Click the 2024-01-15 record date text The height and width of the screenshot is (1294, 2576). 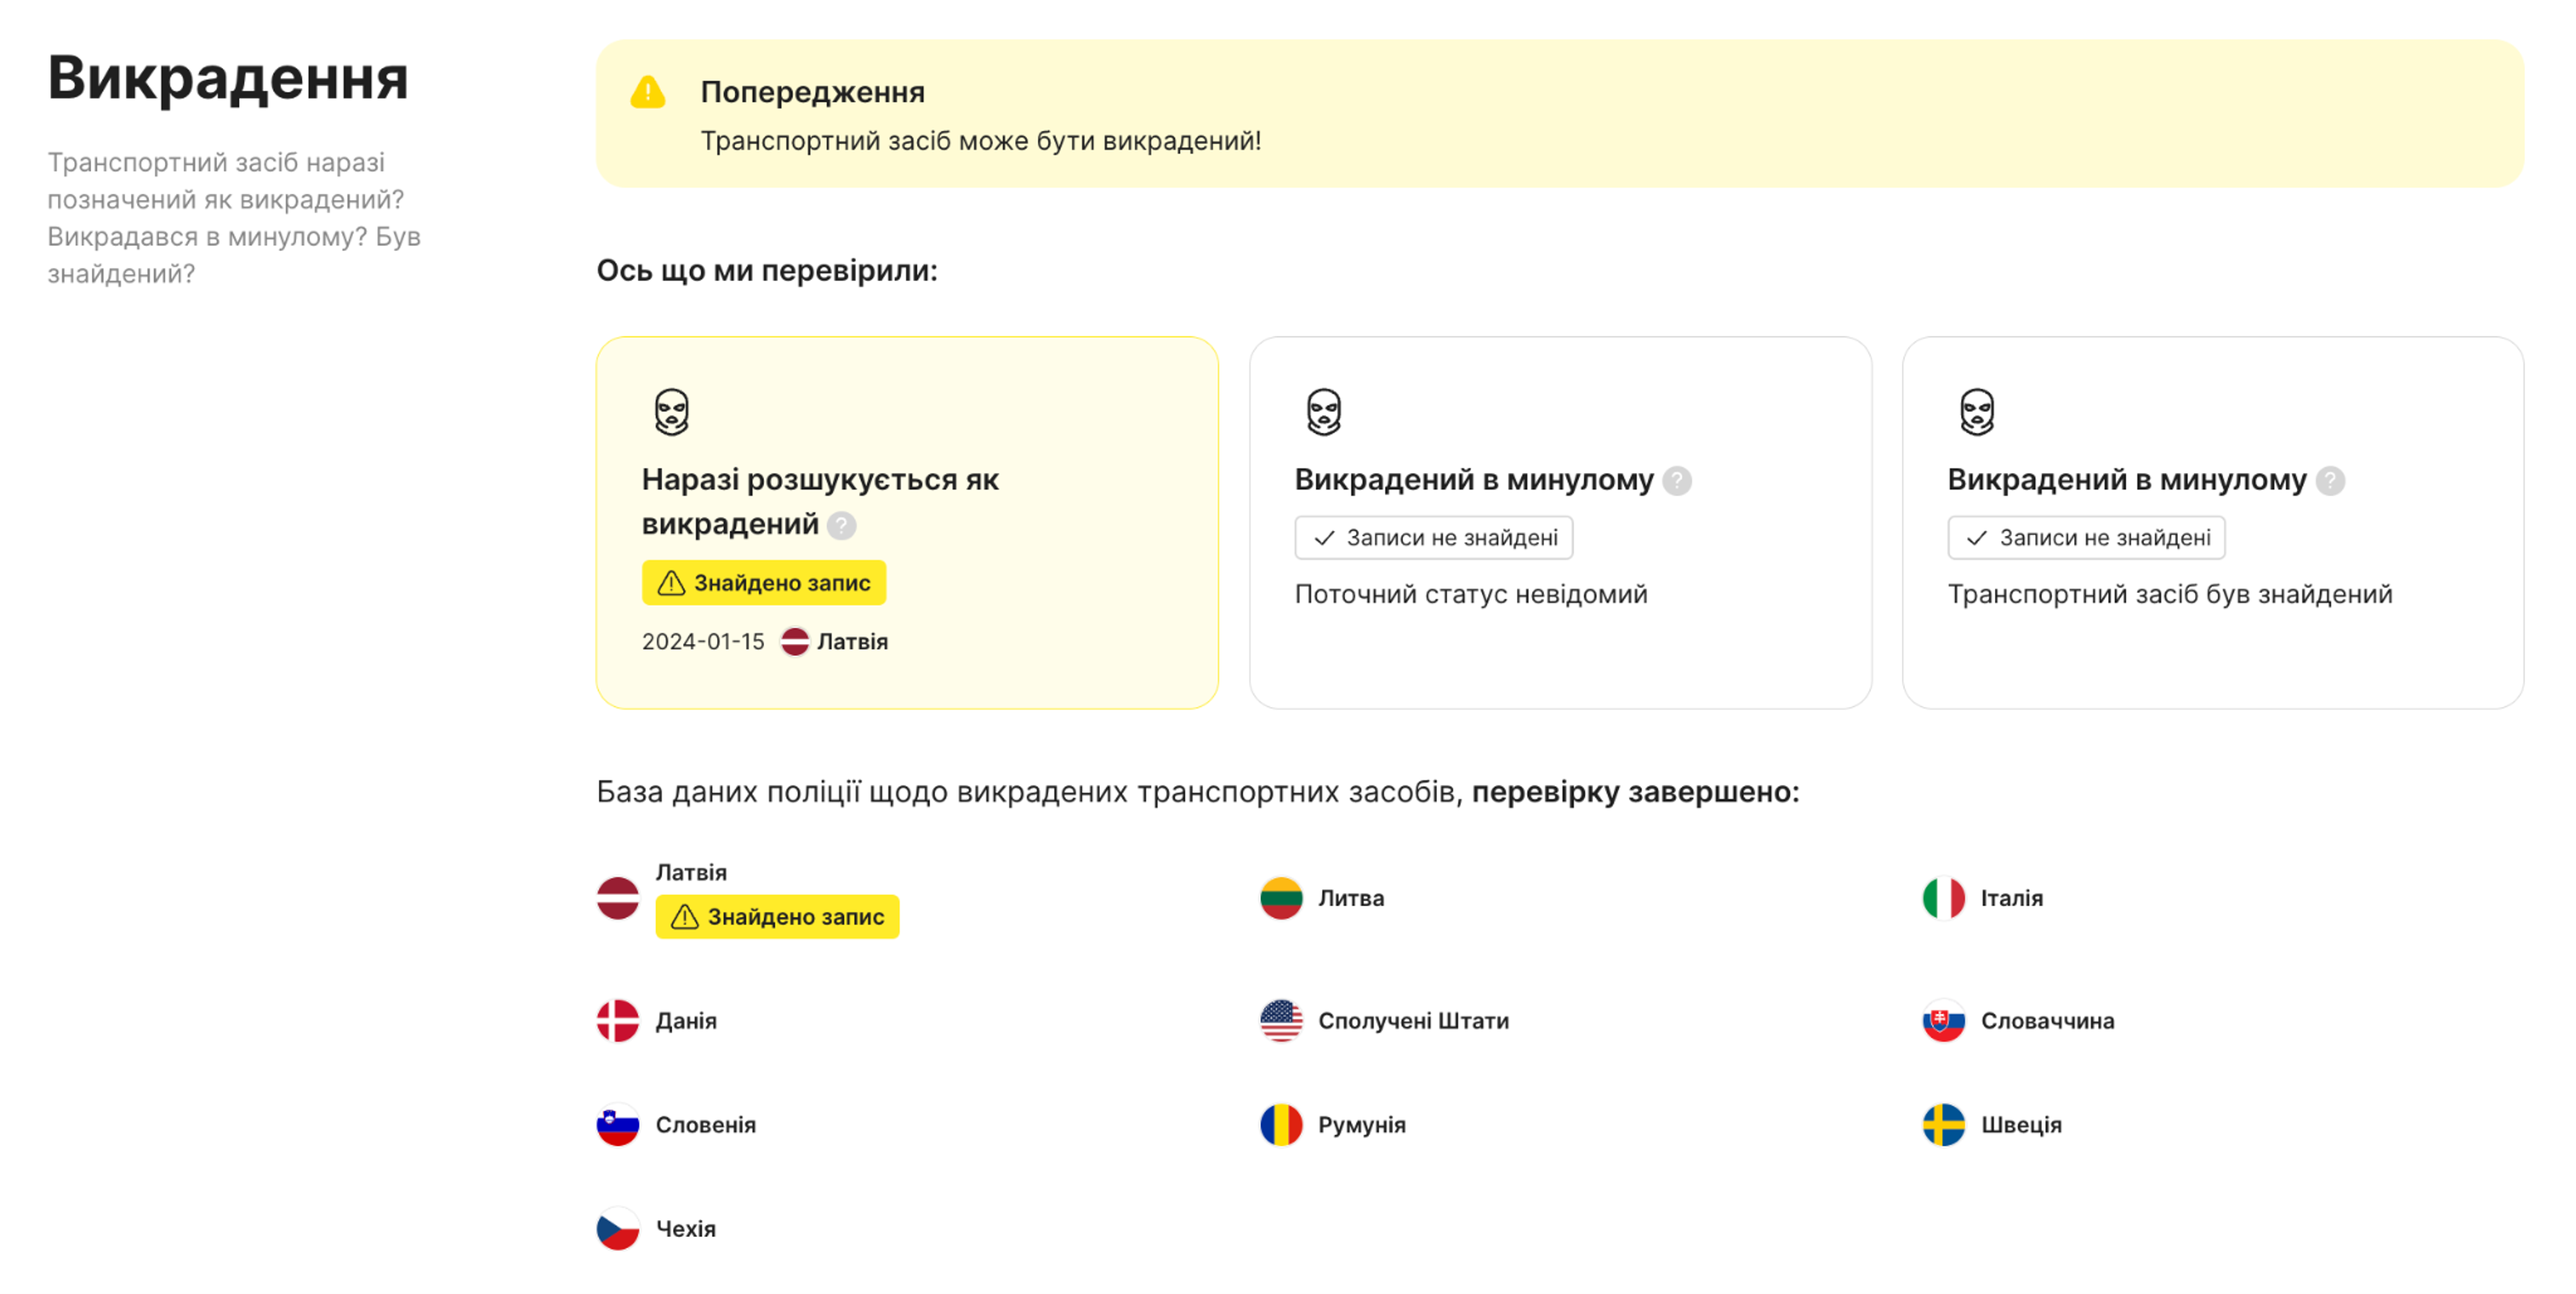pos(703,641)
